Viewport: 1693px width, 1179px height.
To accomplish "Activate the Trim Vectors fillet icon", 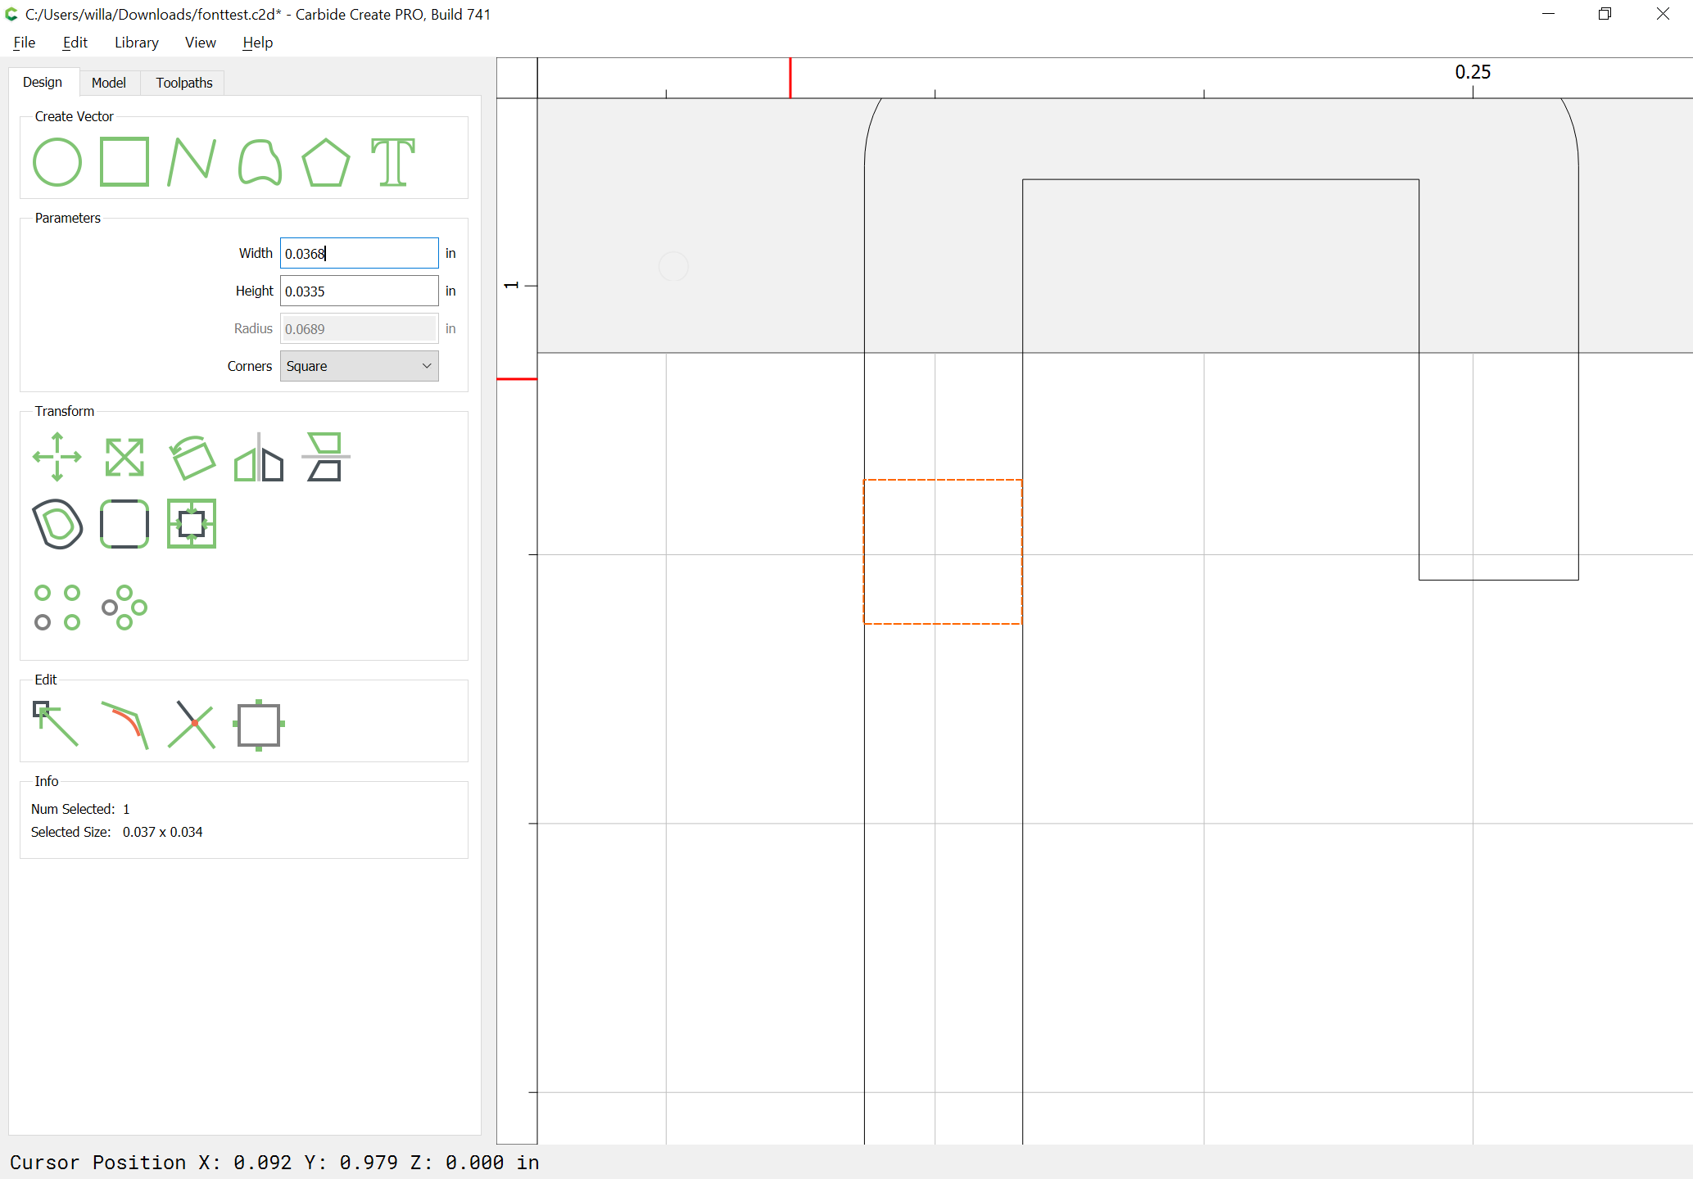I will (124, 725).
